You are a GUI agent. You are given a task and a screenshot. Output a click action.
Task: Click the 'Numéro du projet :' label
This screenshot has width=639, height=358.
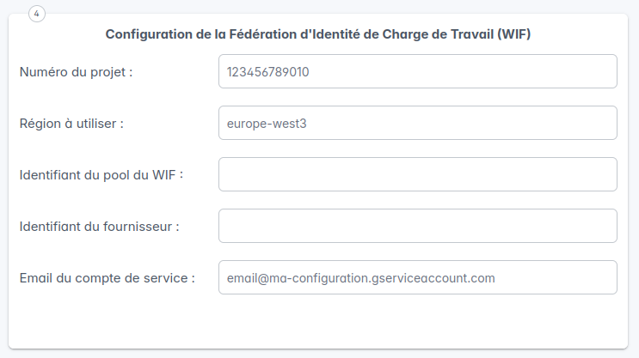[76, 72]
